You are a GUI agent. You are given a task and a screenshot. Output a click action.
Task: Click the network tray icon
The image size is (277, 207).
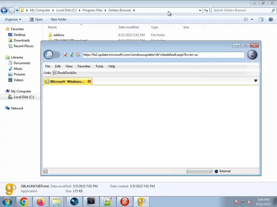[x=243, y=202]
